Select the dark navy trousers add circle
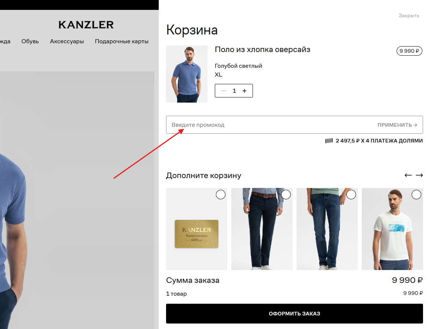Screen dimensions: 430x329 [x=286, y=195]
